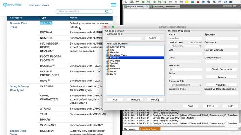Screen dimensions: 241x135
Task: Click the Save button
Action: pyautogui.click(x=191, y=106)
